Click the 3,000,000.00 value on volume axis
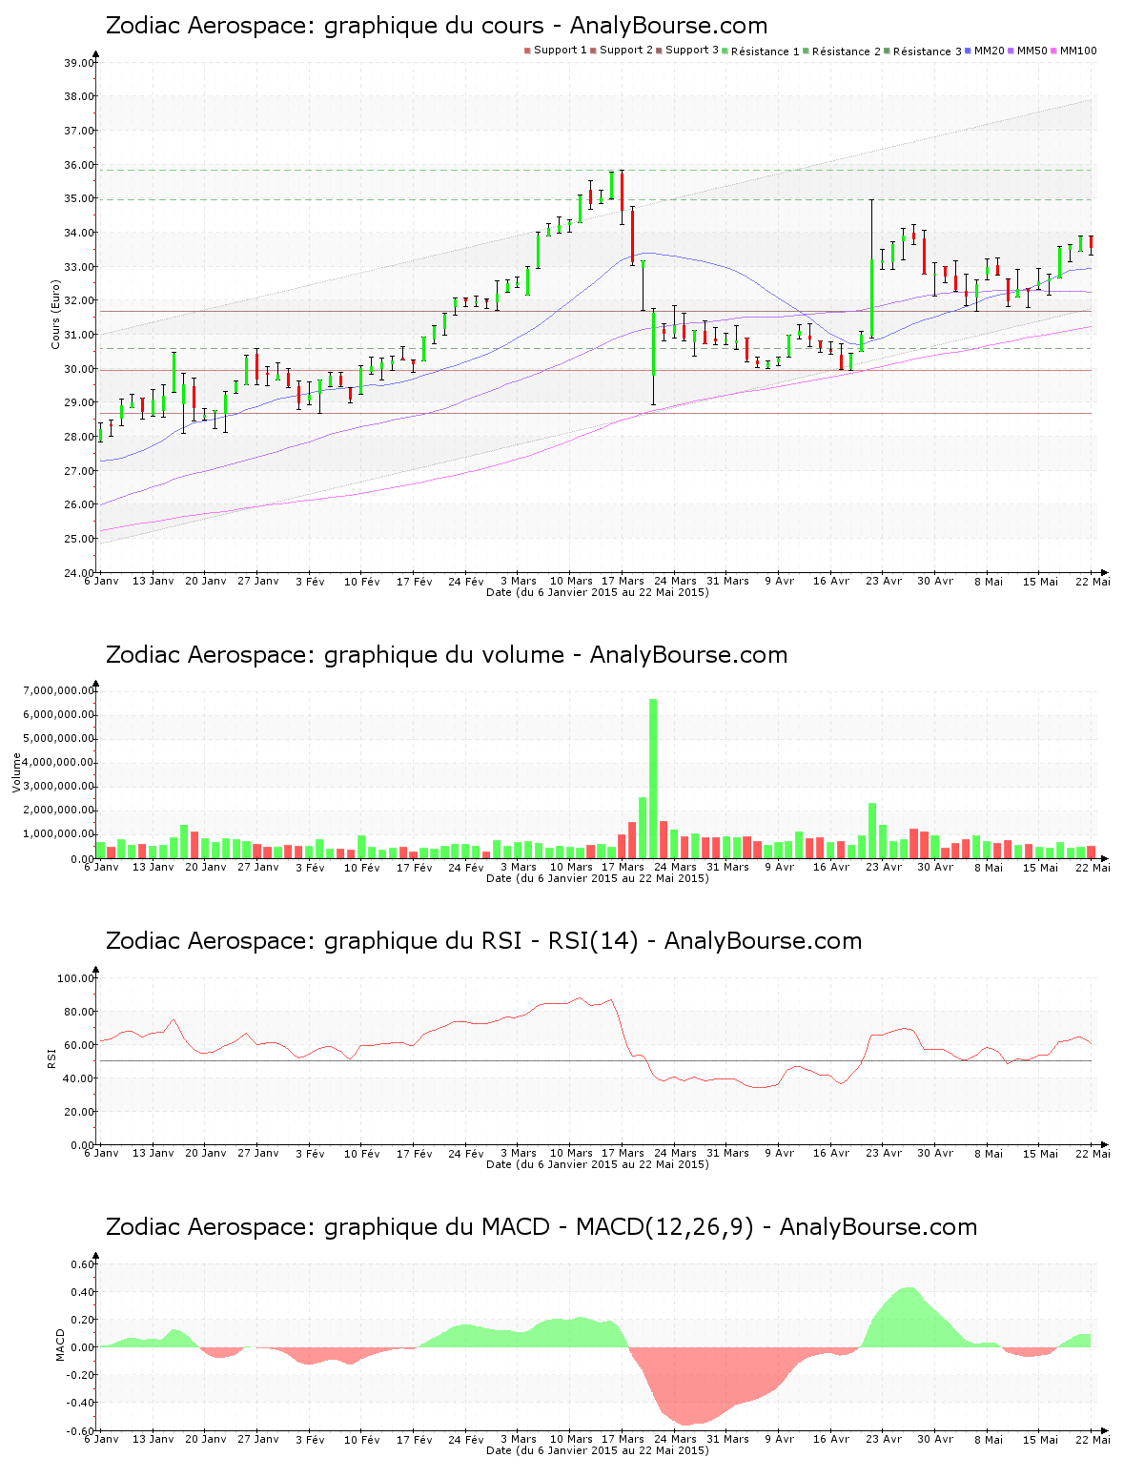Screen dimensions: 1144x1478 pos(59,787)
